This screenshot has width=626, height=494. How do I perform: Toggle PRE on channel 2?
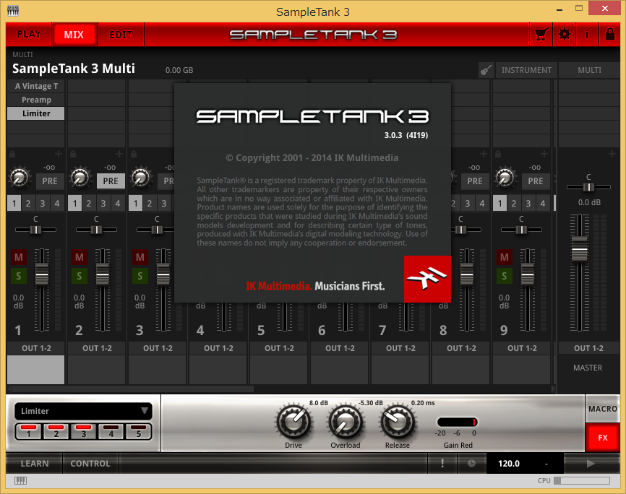tap(111, 181)
